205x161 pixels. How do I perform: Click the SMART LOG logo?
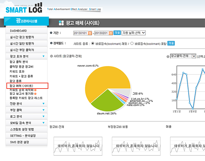24,8
